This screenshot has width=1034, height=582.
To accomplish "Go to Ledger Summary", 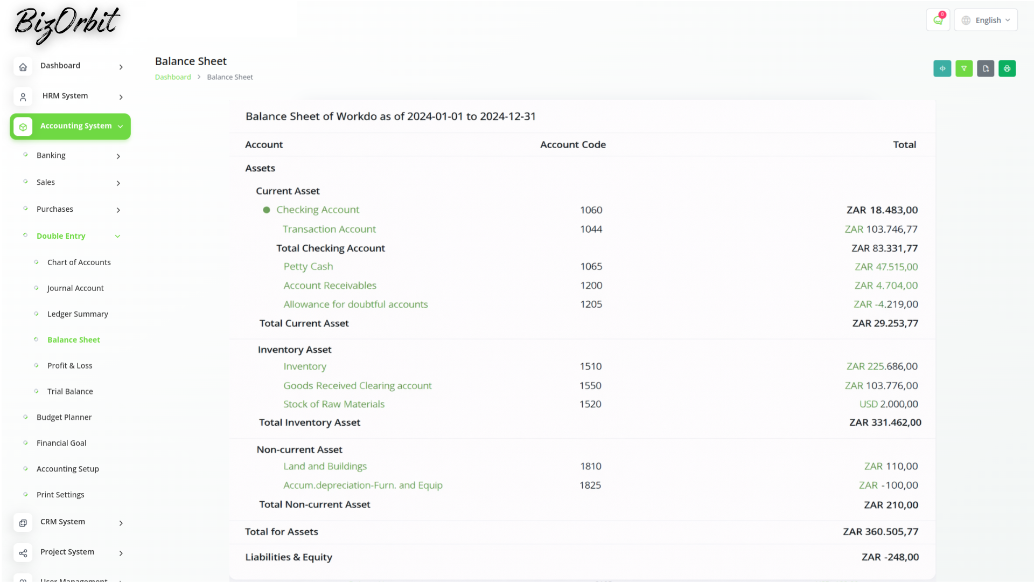I will [x=78, y=314].
